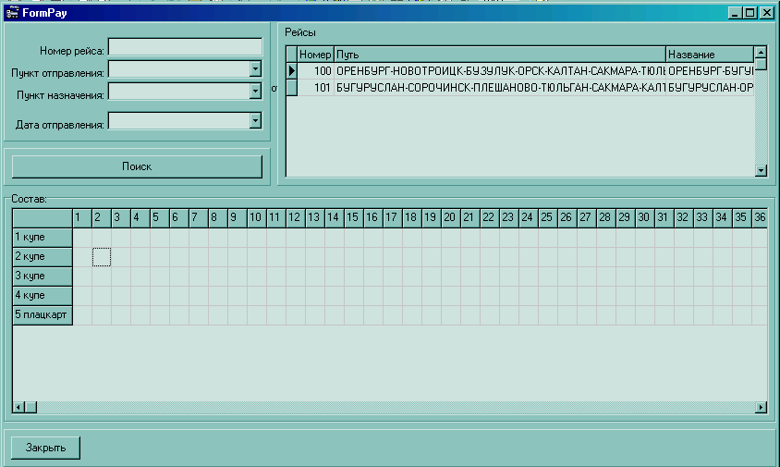Click the БУГУРУСЛАН-СОРОЧИНСК route cell
Image resolution: width=780 pixels, height=467 pixels.
point(500,88)
